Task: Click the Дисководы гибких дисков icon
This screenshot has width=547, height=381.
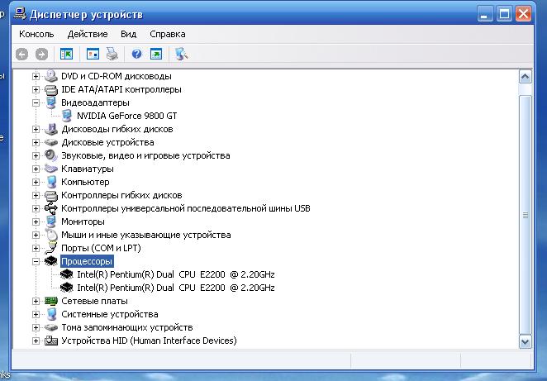Action: click(x=51, y=129)
